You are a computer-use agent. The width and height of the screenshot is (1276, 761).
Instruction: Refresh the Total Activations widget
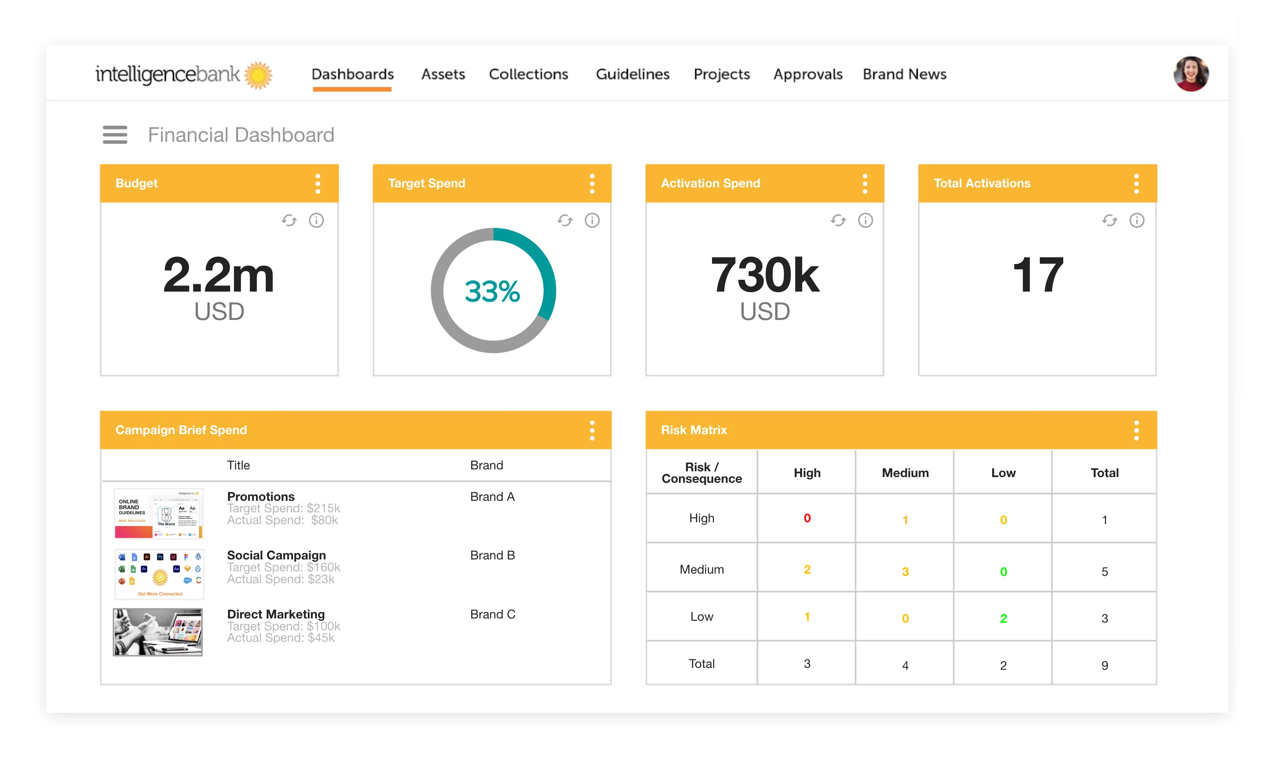(x=1109, y=220)
